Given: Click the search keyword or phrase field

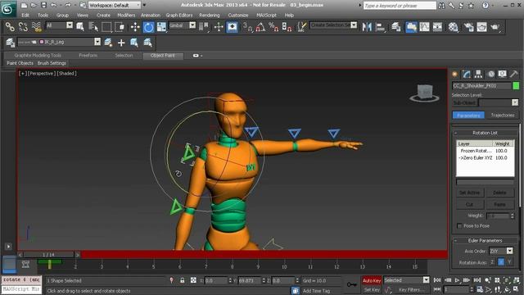Looking at the screenshot, I should [x=400, y=6].
